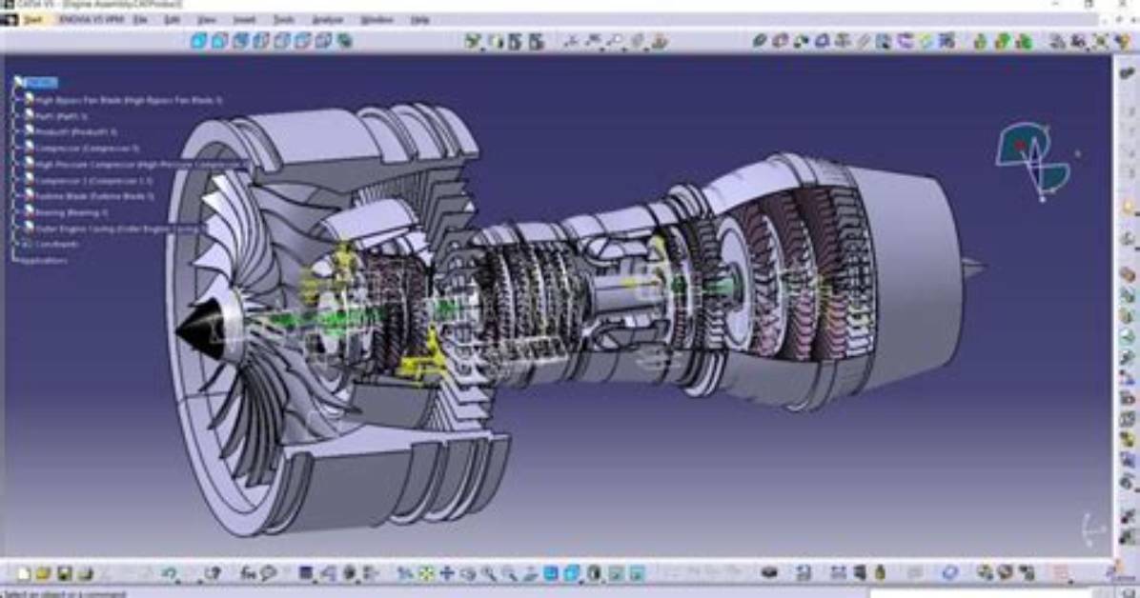Expand the High Bypass Fan Blade node
Screen dimensions: 1140x598
click(17, 100)
